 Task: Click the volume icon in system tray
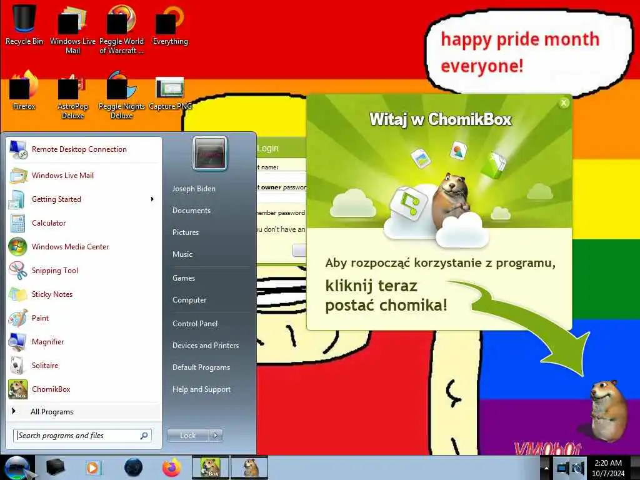tap(577, 467)
